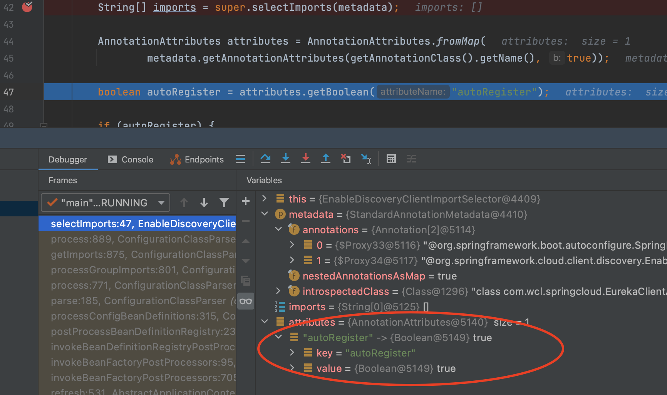
Task: Select the processConfigBeanDefinitions:315 stack frame
Action: [137, 316]
